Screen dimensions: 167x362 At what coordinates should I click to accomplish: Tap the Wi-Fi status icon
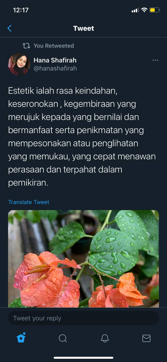(x=144, y=10)
